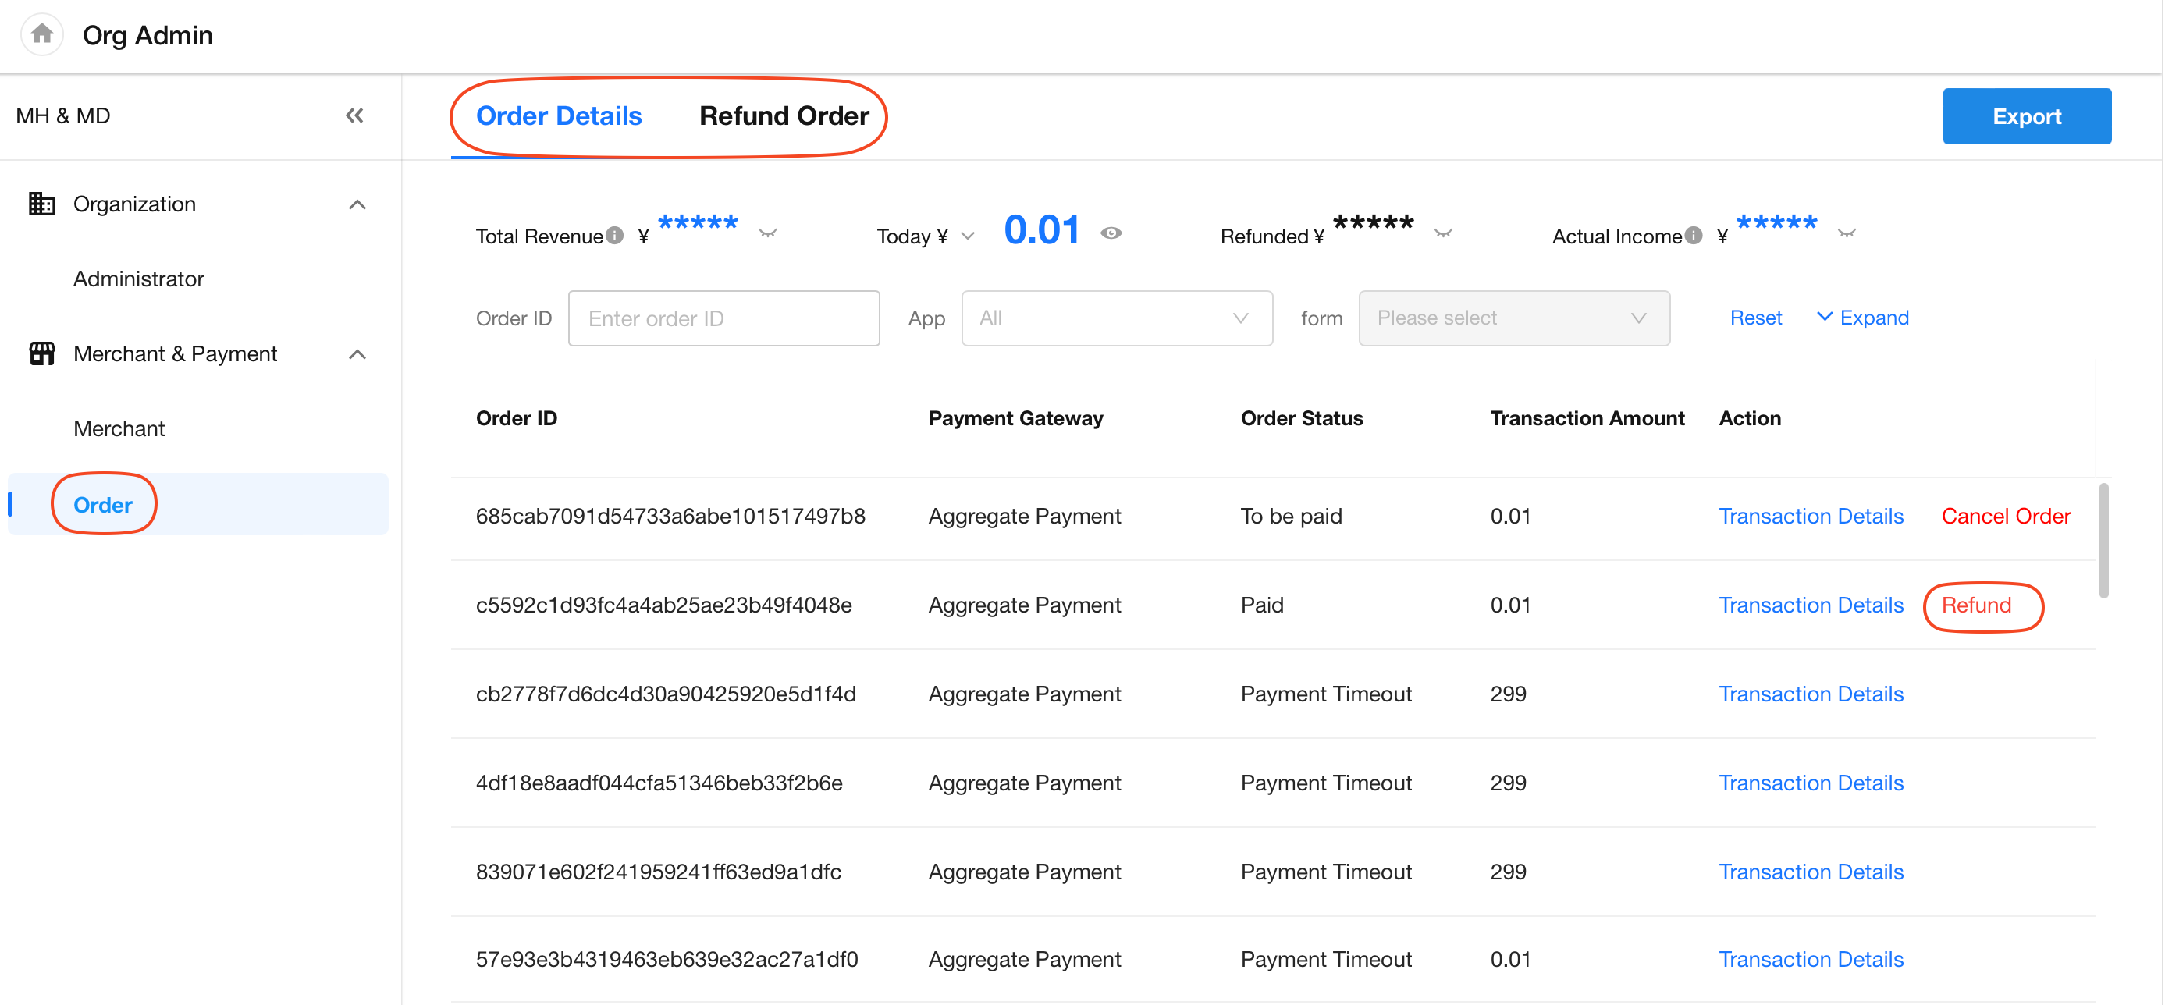
Task: Click order ID cb2778f7d6dc4d30a90425920e5d1f4d
Action: coord(666,694)
